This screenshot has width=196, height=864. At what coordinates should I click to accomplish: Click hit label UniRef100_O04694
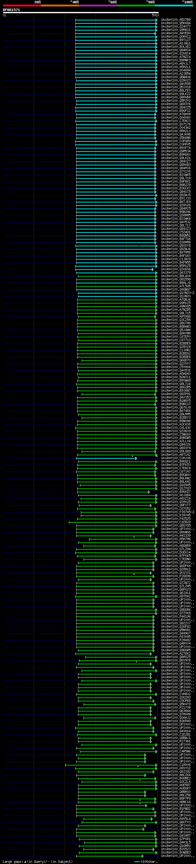tap(175, 70)
